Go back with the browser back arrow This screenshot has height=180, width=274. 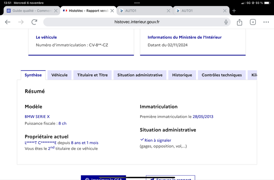pyautogui.click(x=8, y=22)
